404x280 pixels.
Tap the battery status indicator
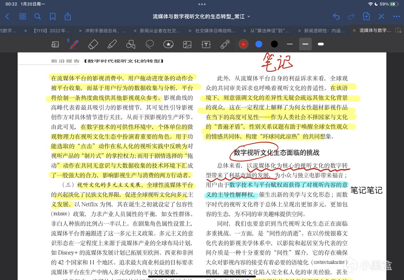(395, 4)
